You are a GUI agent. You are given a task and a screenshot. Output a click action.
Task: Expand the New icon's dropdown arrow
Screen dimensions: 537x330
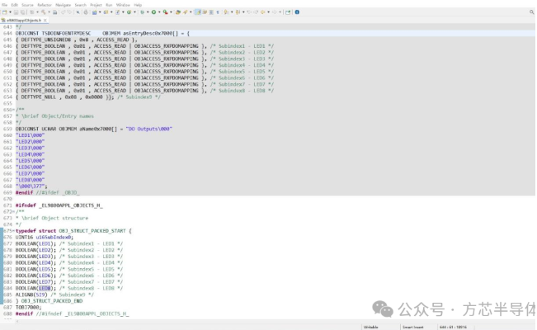[x=10, y=12]
